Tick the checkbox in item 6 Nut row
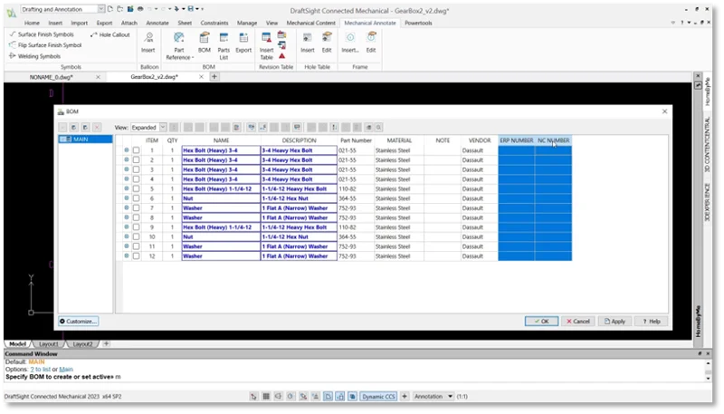 point(136,197)
